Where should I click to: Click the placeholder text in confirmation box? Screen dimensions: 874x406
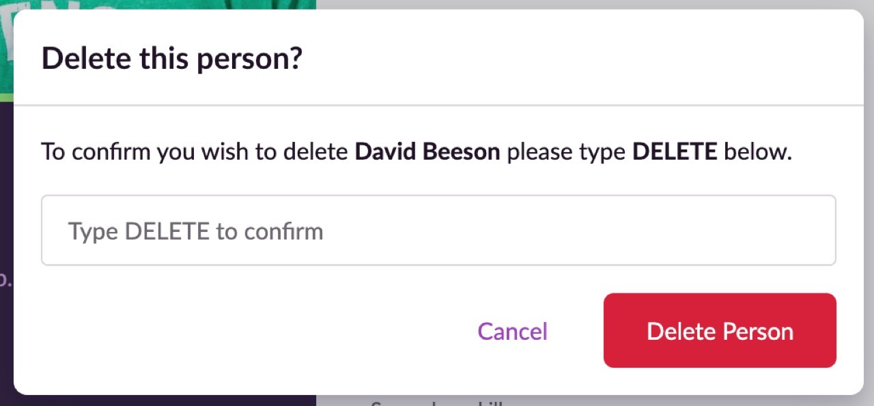(195, 231)
